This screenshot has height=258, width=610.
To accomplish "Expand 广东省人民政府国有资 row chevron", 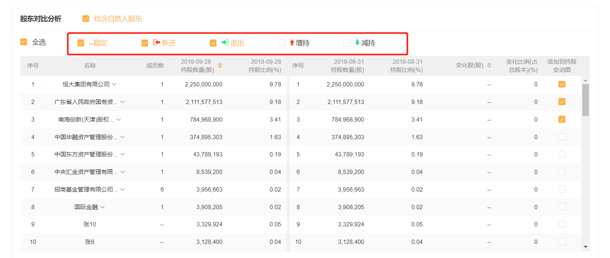I will (122, 102).
